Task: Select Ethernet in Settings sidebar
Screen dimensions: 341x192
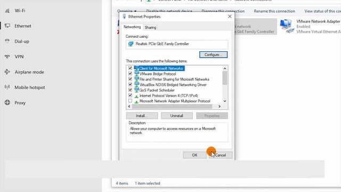Action: tap(23, 26)
